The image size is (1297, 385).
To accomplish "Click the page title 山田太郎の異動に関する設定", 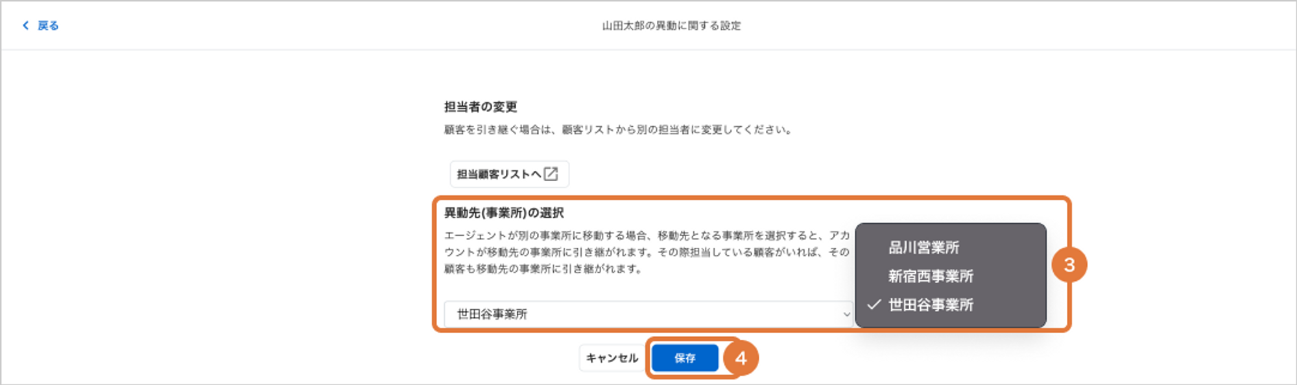I will [x=671, y=26].
